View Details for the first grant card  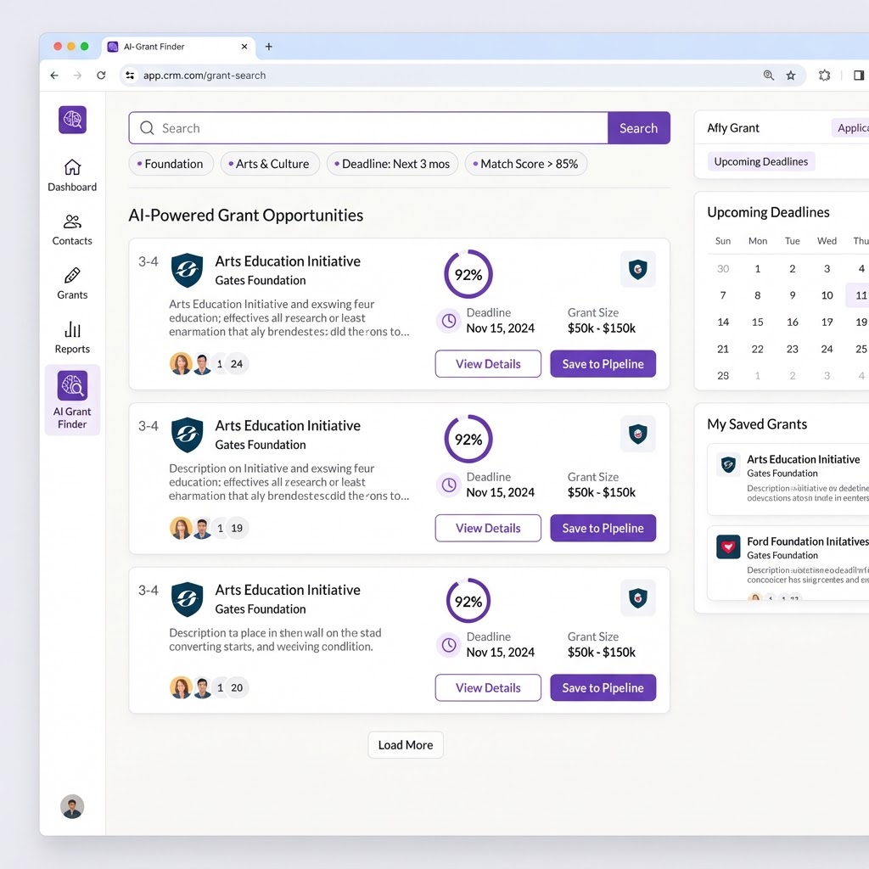(x=488, y=363)
